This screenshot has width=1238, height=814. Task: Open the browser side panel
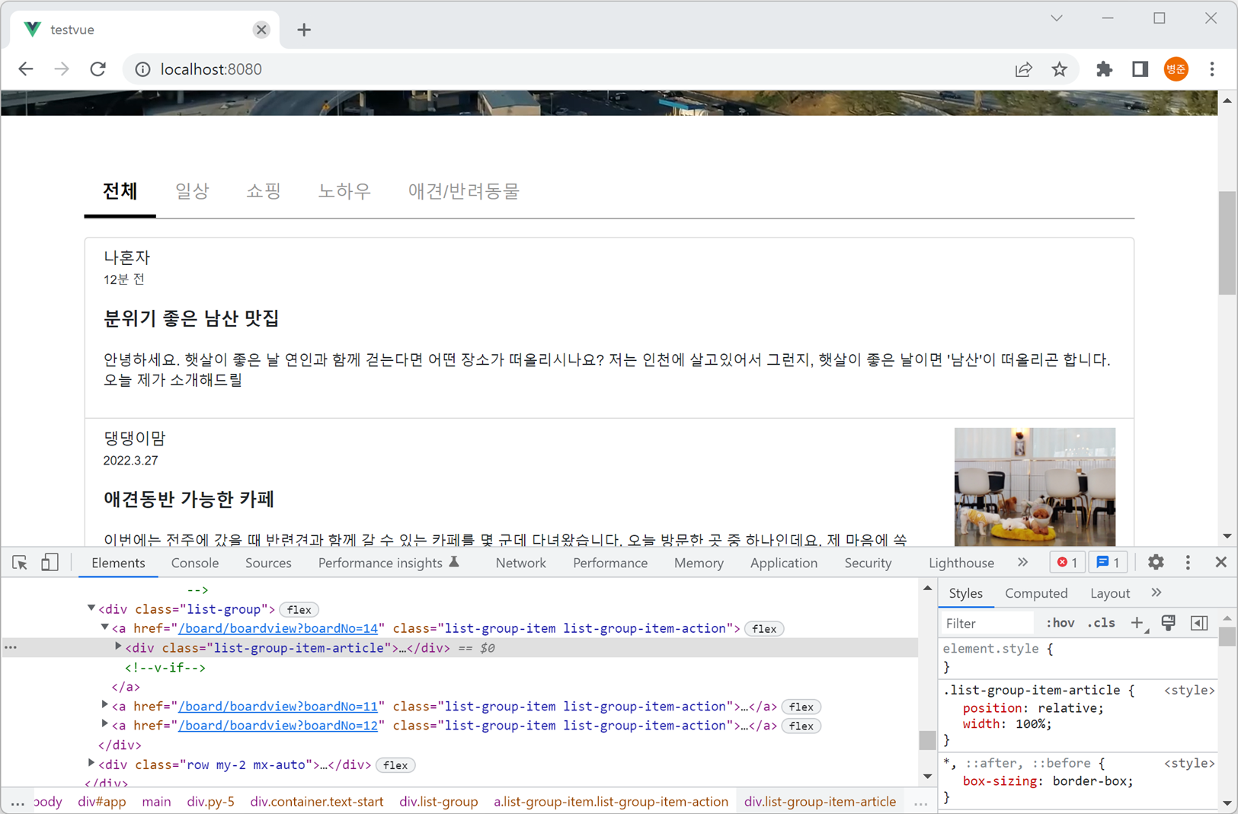1140,69
